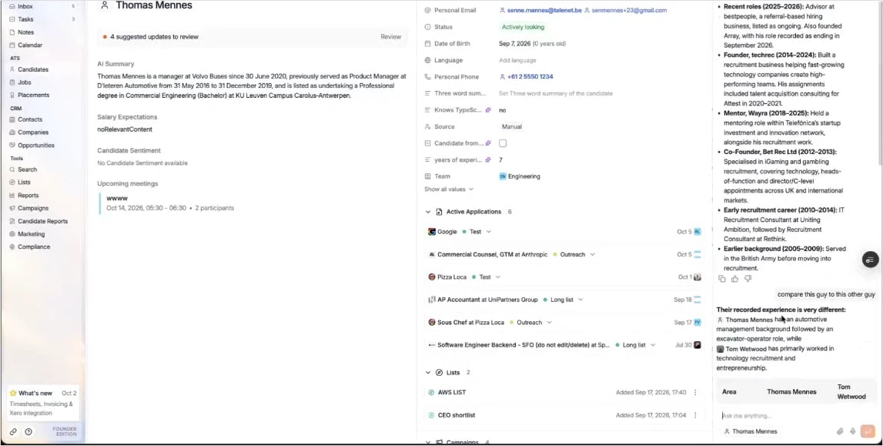Open the Calendar page
883x446 pixels.
(30, 45)
